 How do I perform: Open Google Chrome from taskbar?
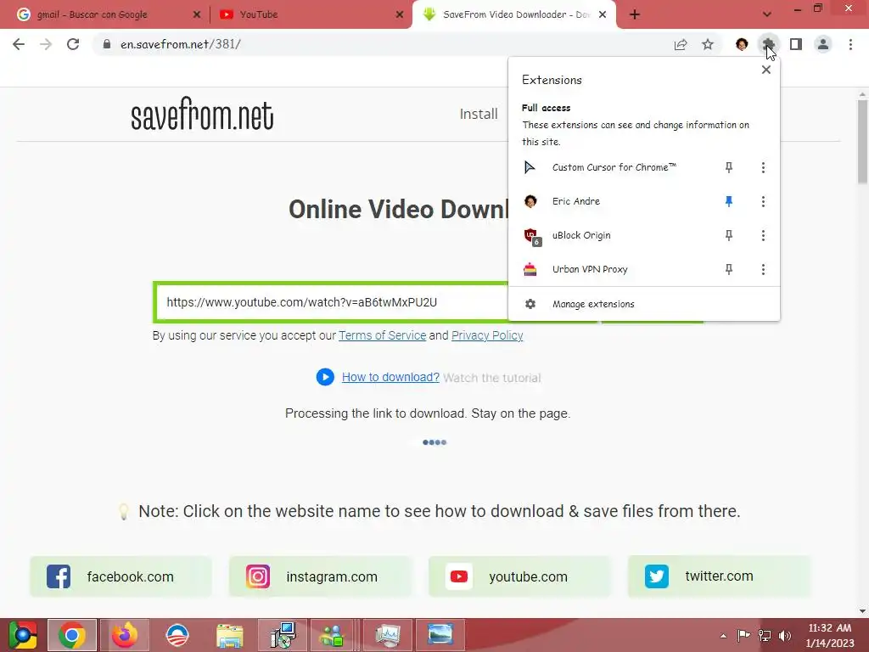72,635
